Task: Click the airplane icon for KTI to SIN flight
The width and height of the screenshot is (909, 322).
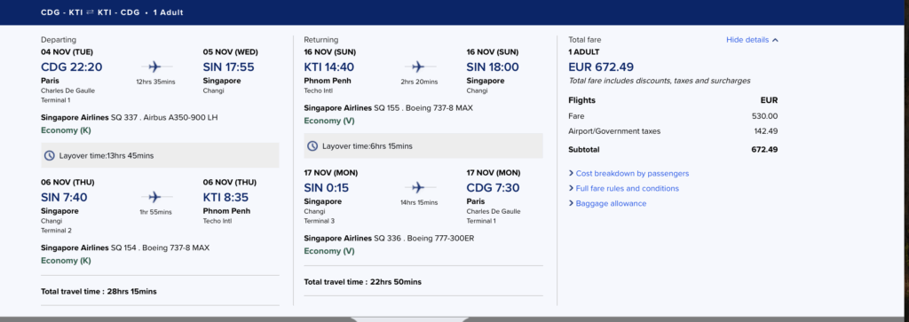Action: point(418,67)
